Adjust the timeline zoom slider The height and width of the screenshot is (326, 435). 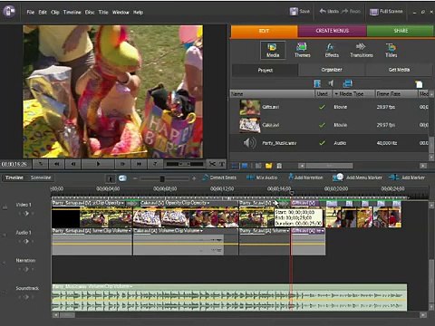(x=162, y=178)
